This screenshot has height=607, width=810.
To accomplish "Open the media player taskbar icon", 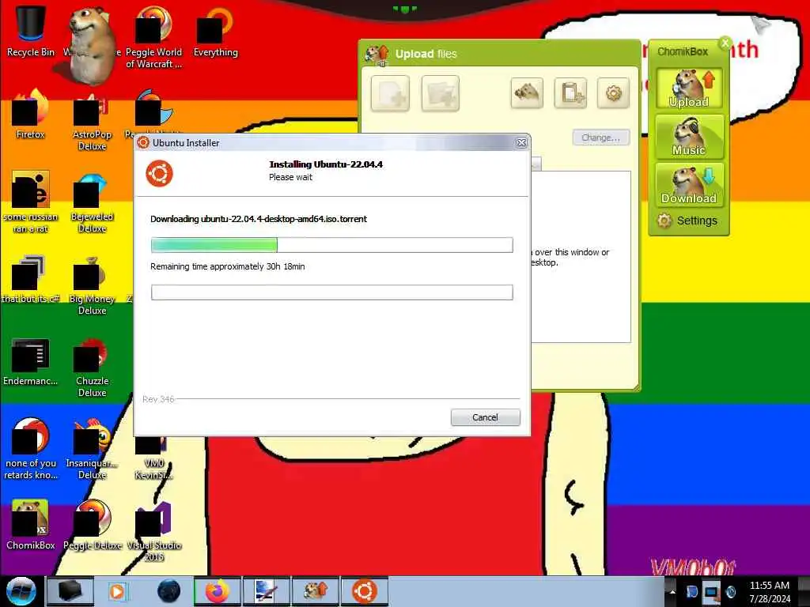I will [119, 591].
